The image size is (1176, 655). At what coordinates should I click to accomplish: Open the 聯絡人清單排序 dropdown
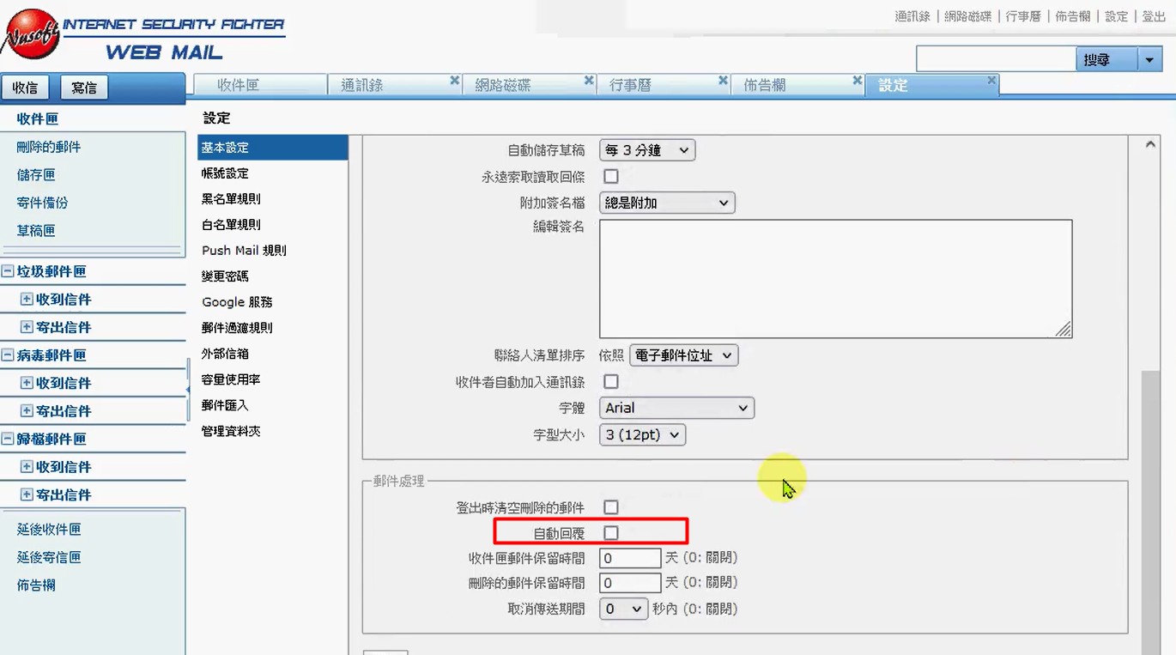pos(683,355)
